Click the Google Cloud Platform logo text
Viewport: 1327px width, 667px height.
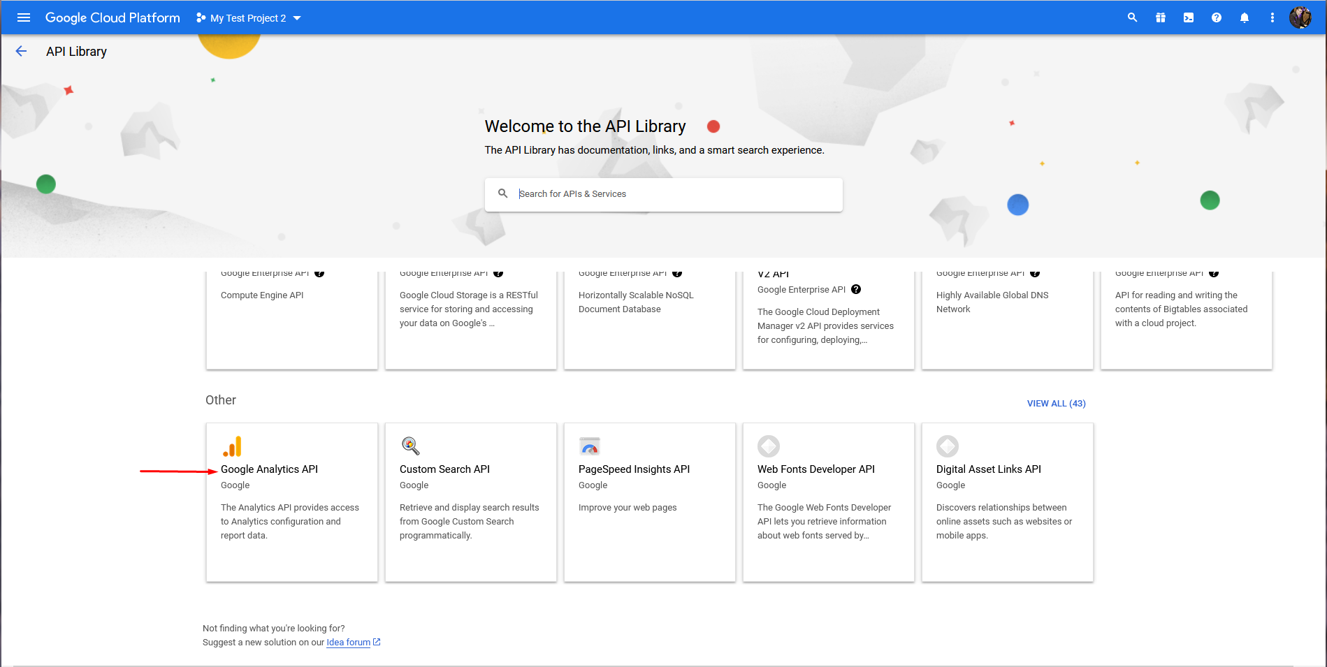coord(113,18)
